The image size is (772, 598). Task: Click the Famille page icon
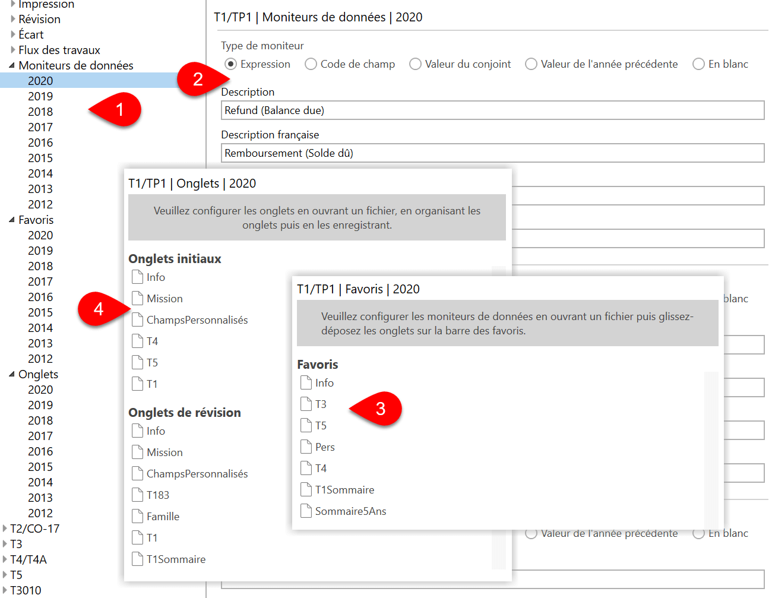[137, 517]
